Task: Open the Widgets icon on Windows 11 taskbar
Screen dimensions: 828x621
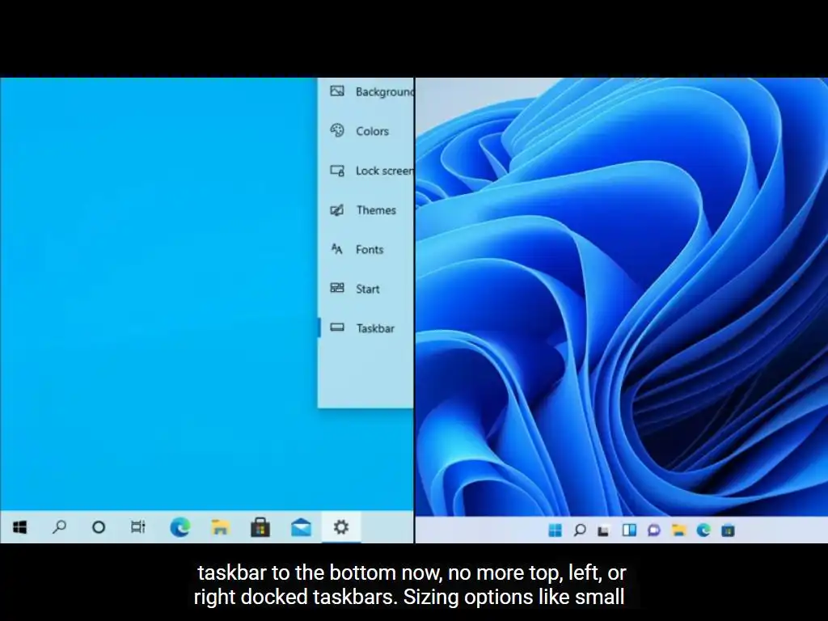Action: click(x=629, y=530)
